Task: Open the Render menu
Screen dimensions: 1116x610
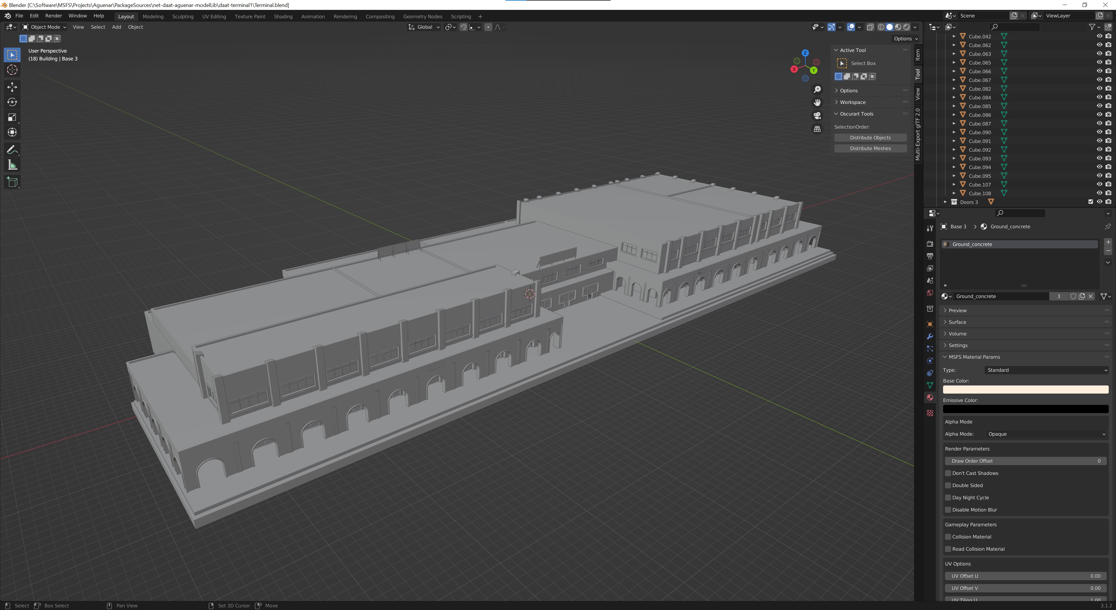Action: tap(53, 16)
